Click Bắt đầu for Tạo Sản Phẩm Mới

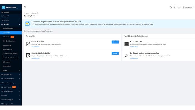(115, 42)
